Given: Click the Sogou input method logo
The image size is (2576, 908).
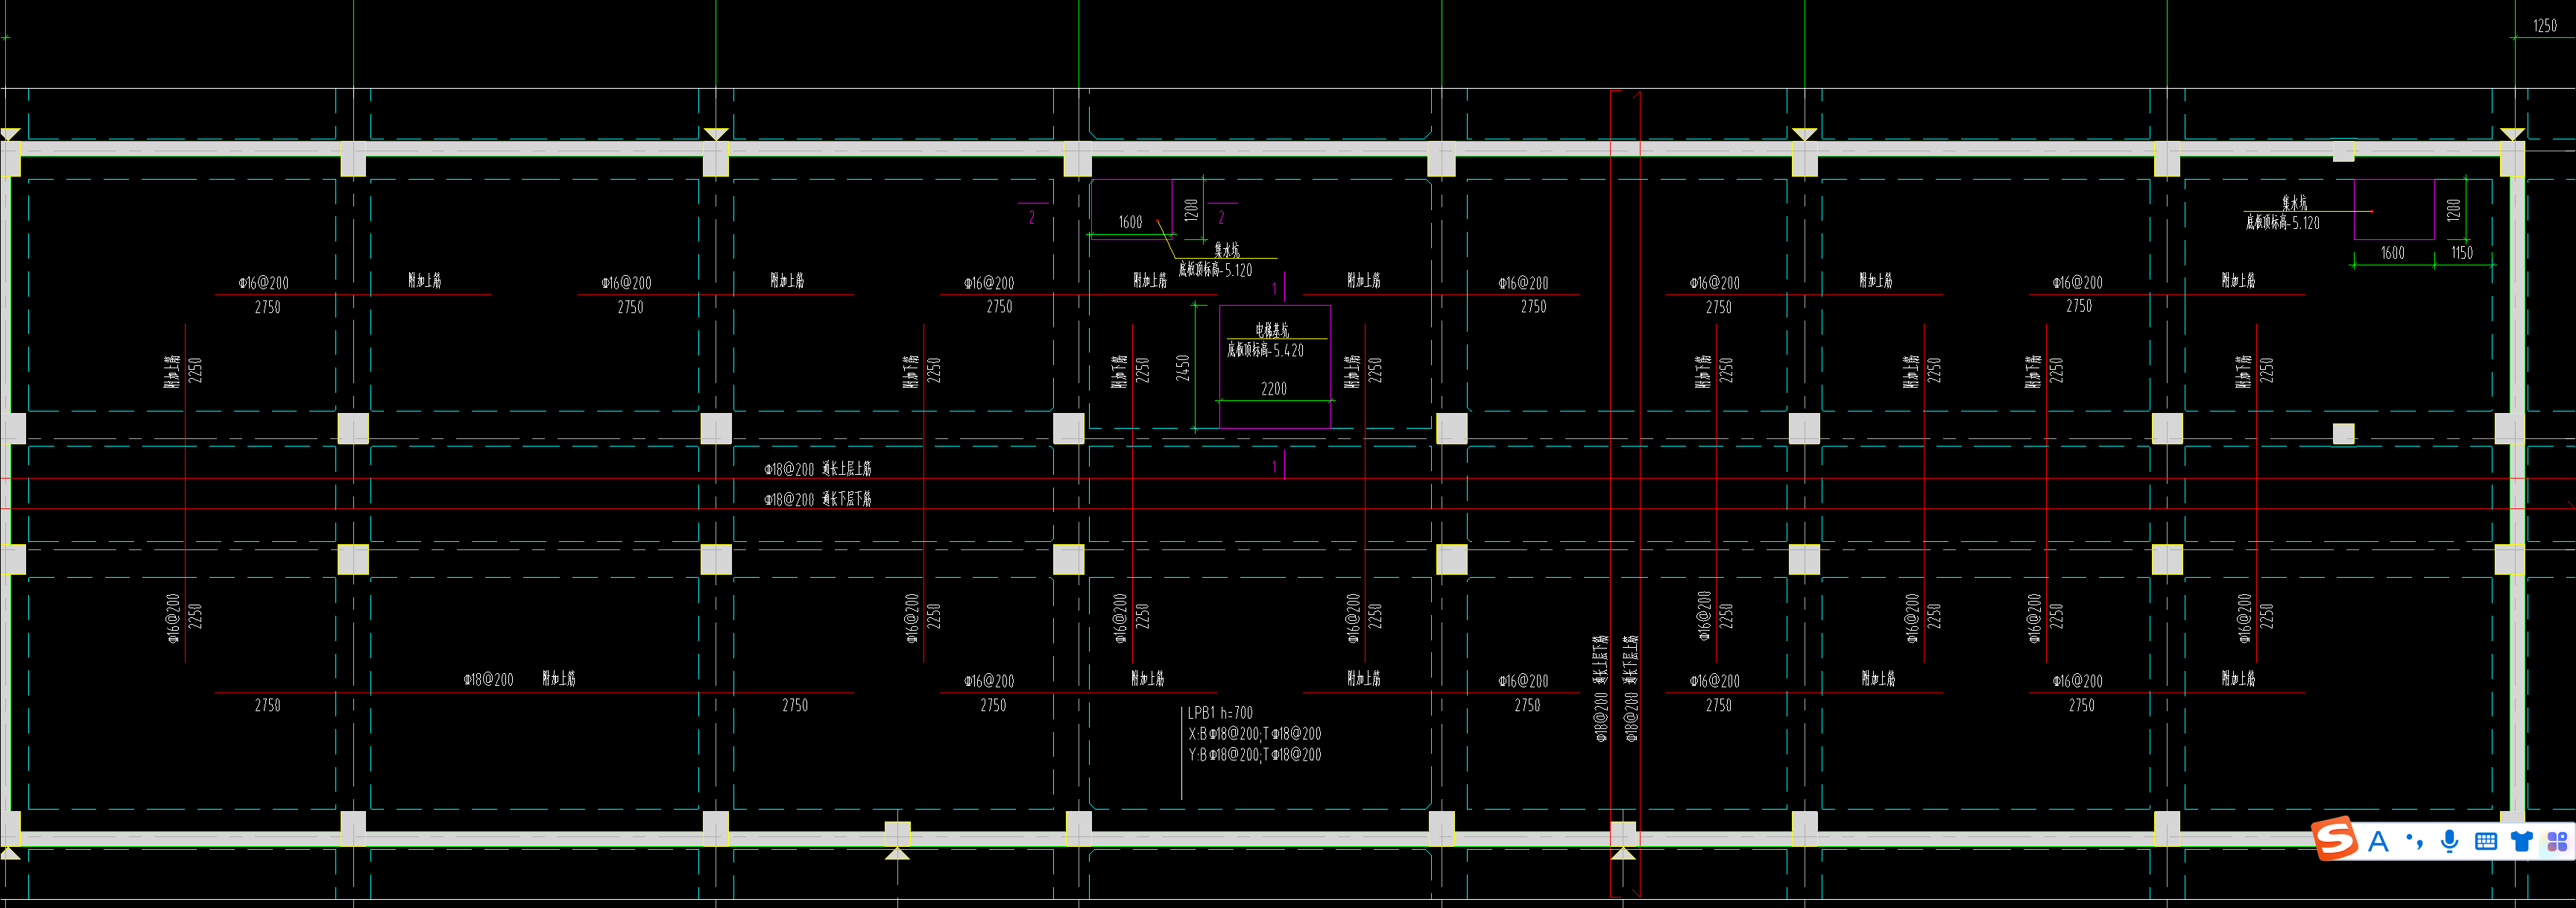Looking at the screenshot, I should [x=2336, y=838].
